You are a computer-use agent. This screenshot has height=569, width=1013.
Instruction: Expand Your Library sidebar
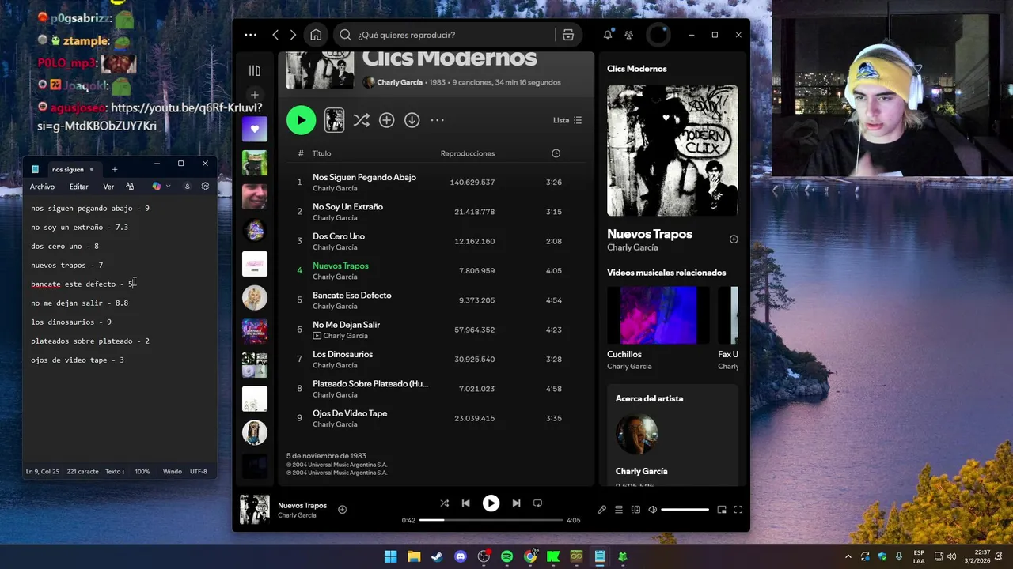click(254, 71)
